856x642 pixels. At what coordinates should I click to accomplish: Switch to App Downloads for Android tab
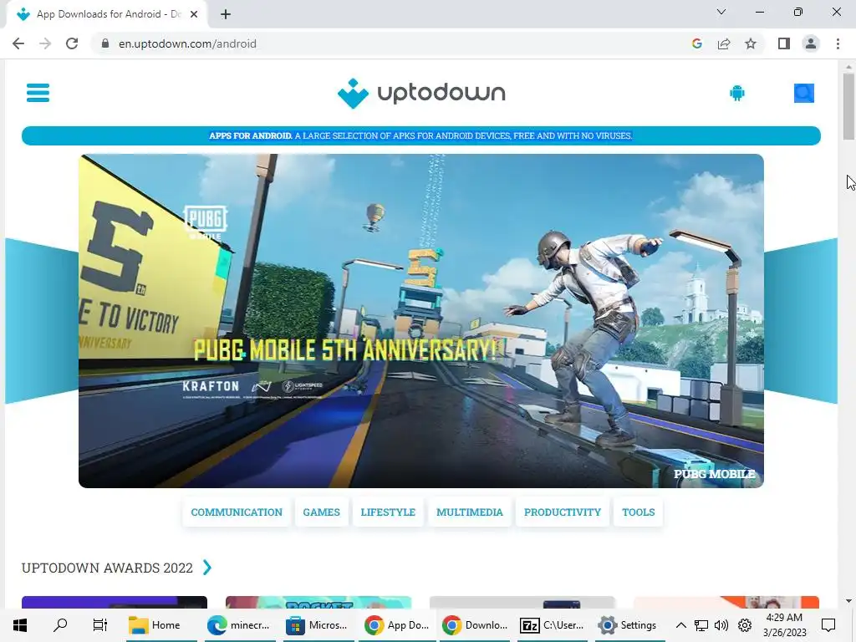[x=106, y=14]
